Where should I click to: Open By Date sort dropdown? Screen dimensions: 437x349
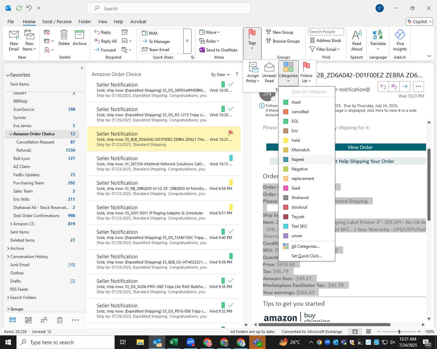coord(221,75)
